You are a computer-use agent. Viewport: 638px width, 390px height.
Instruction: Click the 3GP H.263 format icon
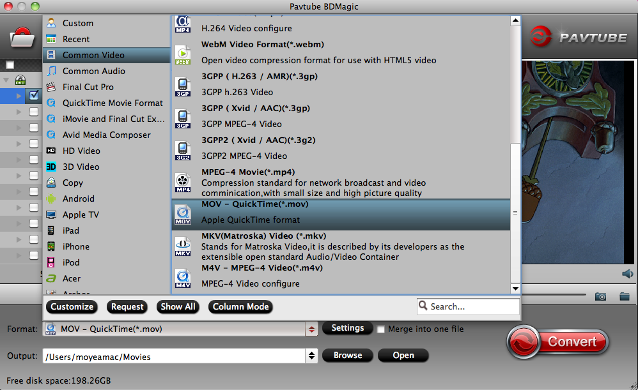coord(183,87)
